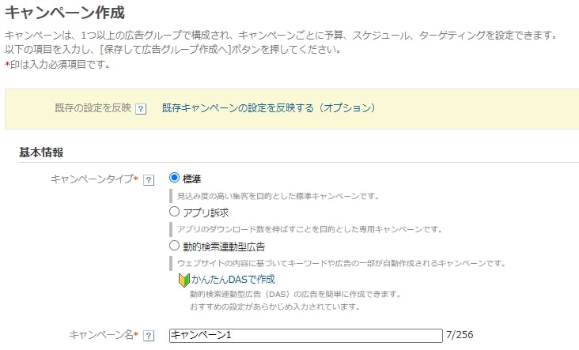This screenshot has width=579, height=350.
Task: Click the ウェブサイトの内容に基づいて description text
Action: (x=342, y=263)
